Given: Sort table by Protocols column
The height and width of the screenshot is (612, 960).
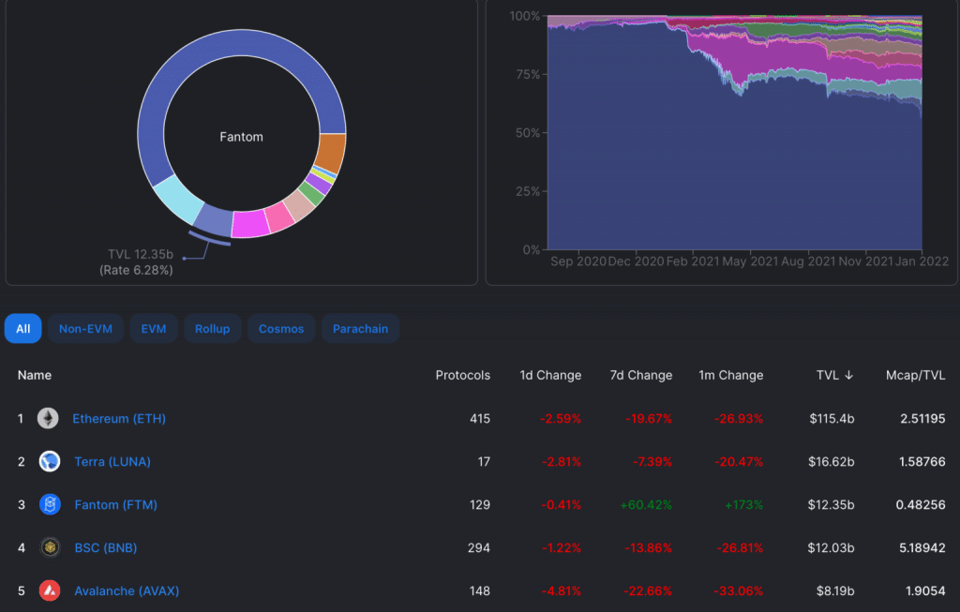Looking at the screenshot, I should click(463, 375).
